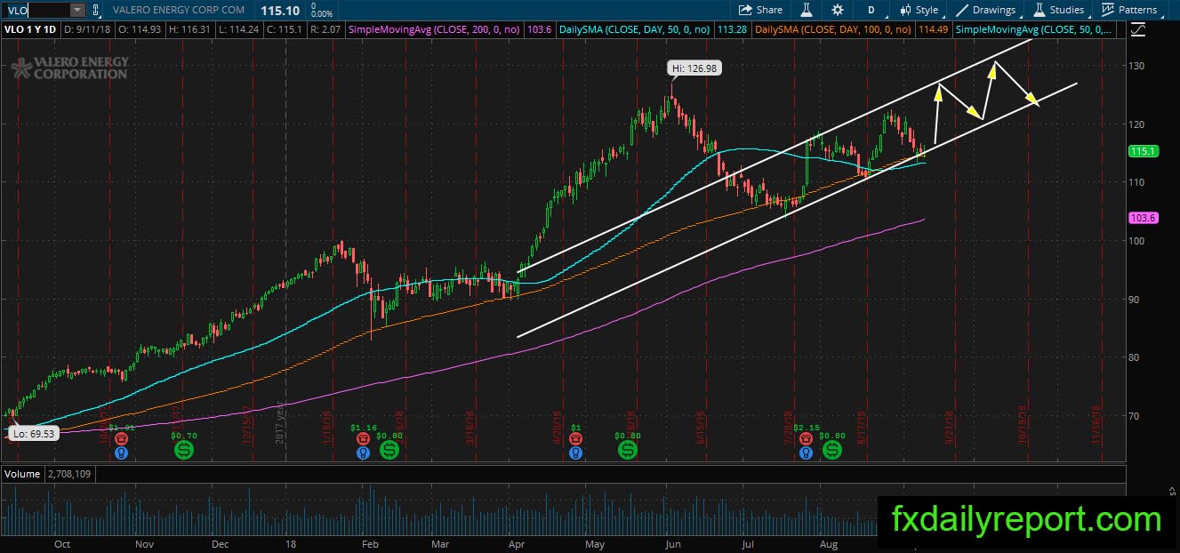Click the VALERO ENERGY CORP COM description

click(177, 10)
